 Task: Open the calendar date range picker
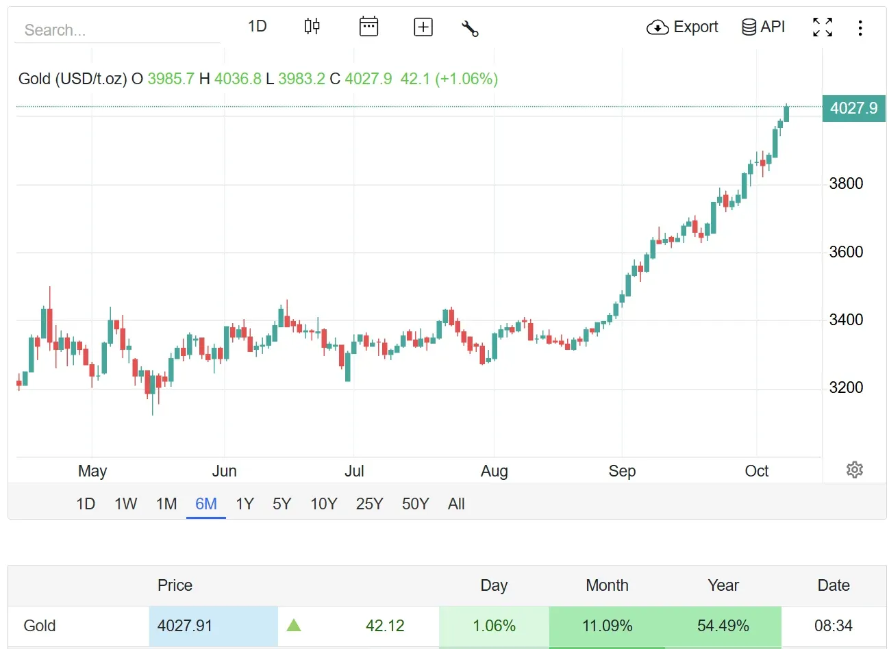click(368, 27)
